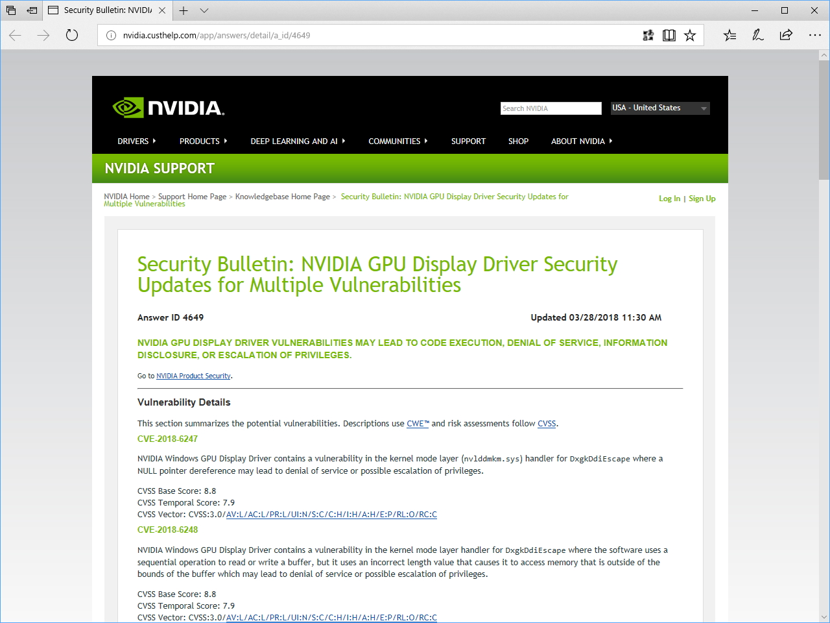Open Reading view book icon
This screenshot has height=623, width=830.
669,36
